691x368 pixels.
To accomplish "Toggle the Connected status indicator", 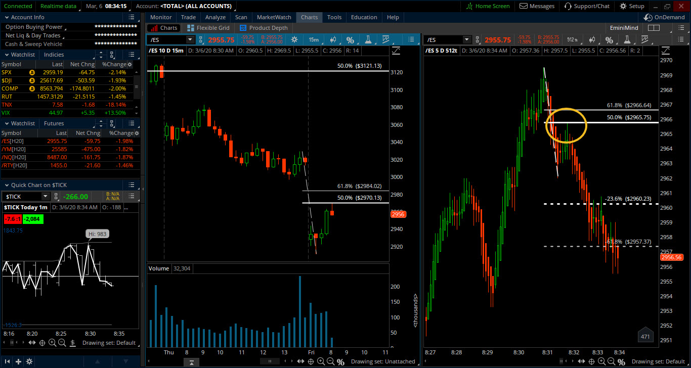I will [x=18, y=7].
